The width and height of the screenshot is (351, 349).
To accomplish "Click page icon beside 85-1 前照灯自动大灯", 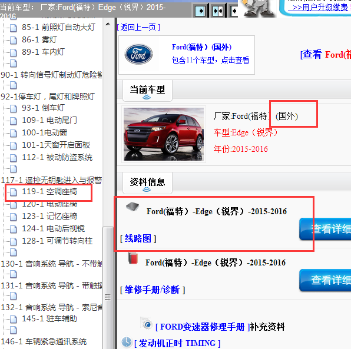I will click(14, 28).
